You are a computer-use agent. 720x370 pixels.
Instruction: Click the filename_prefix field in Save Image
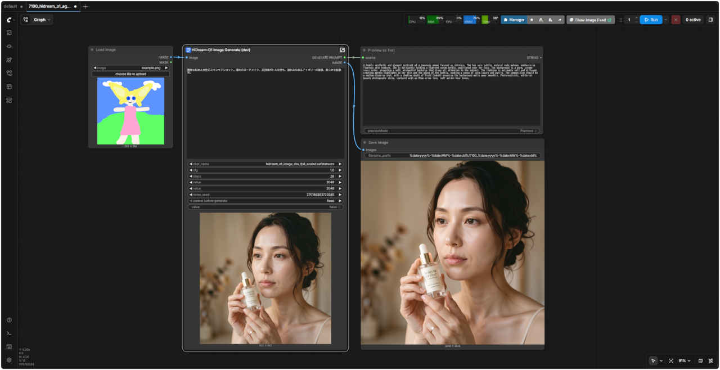coord(453,155)
